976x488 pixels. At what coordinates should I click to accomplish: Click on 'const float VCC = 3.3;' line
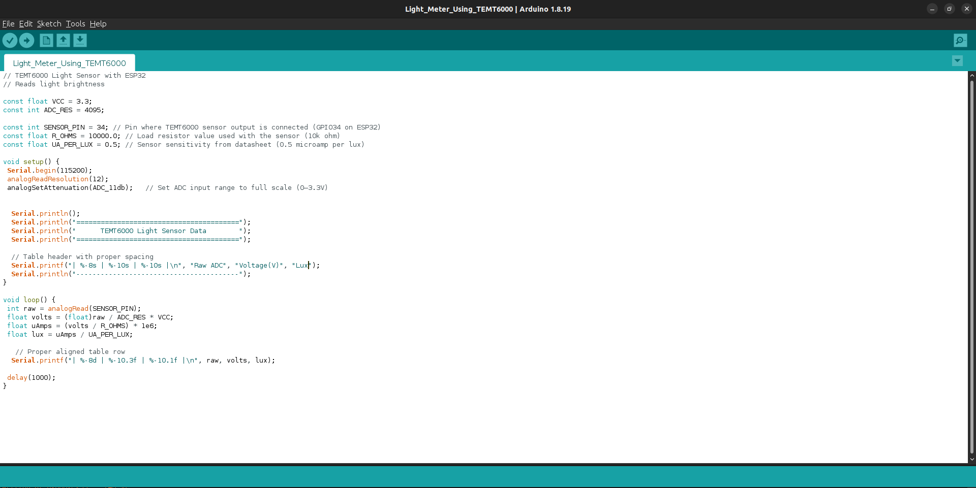pyautogui.click(x=48, y=102)
